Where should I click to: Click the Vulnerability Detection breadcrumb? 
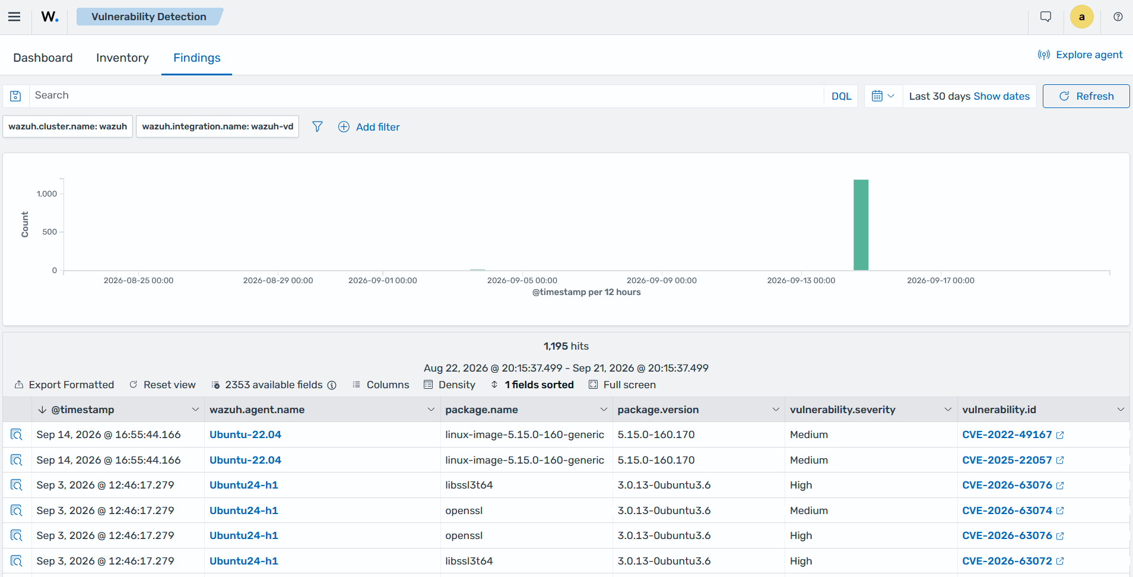149,17
